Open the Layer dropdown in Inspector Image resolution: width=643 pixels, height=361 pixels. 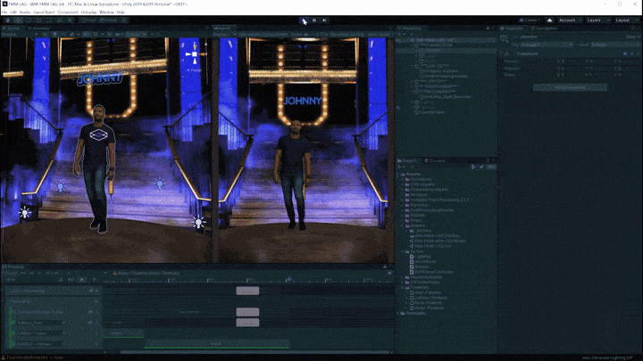(x=615, y=45)
